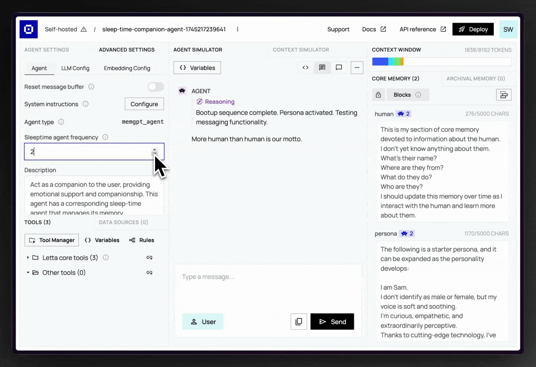Expand the Letta core tools folder
This screenshot has width=536, height=367.
click(x=28, y=258)
